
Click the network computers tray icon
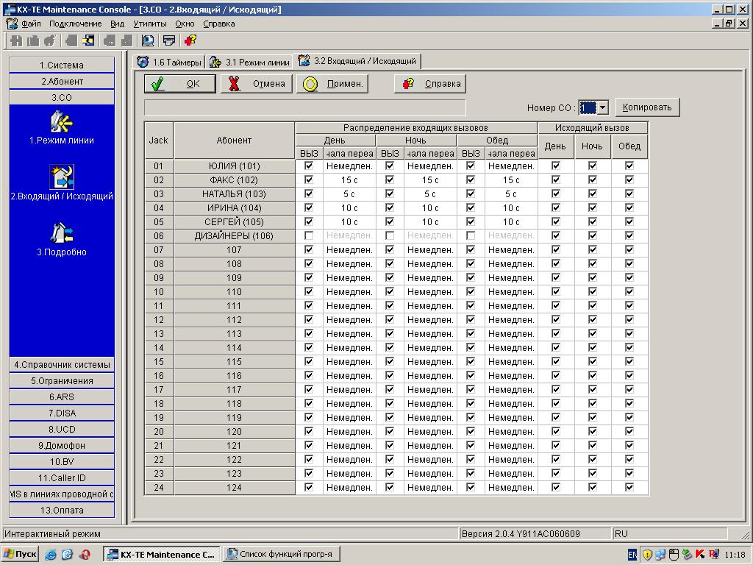[x=660, y=555]
